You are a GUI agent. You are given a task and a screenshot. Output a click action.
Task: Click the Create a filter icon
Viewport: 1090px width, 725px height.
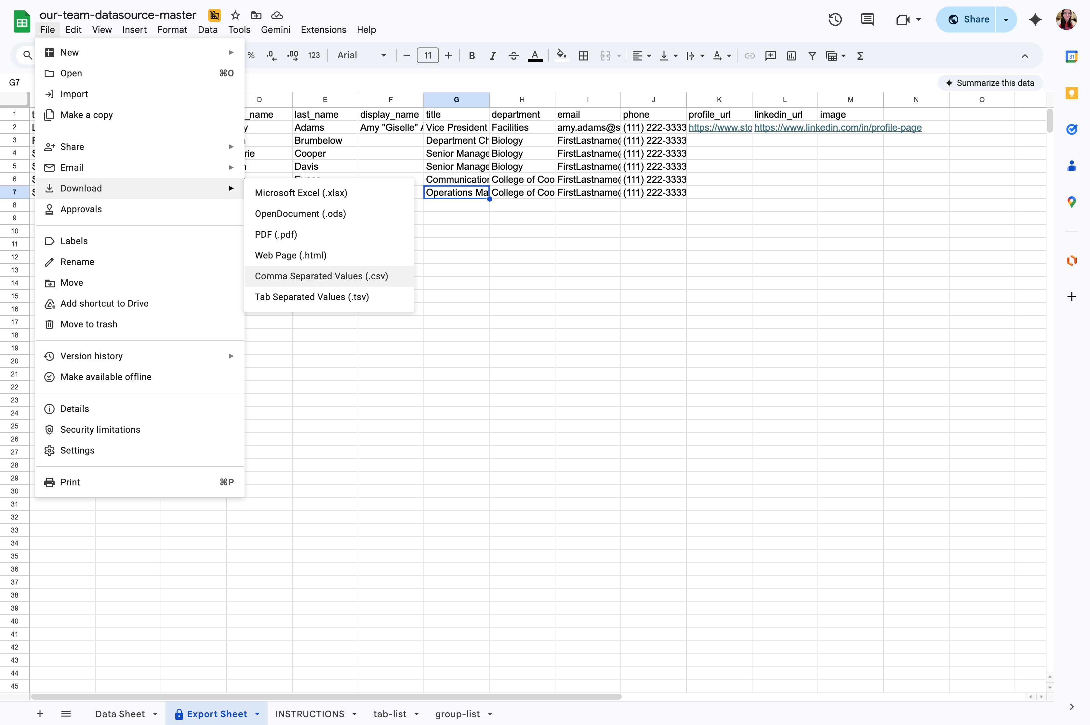(x=812, y=56)
